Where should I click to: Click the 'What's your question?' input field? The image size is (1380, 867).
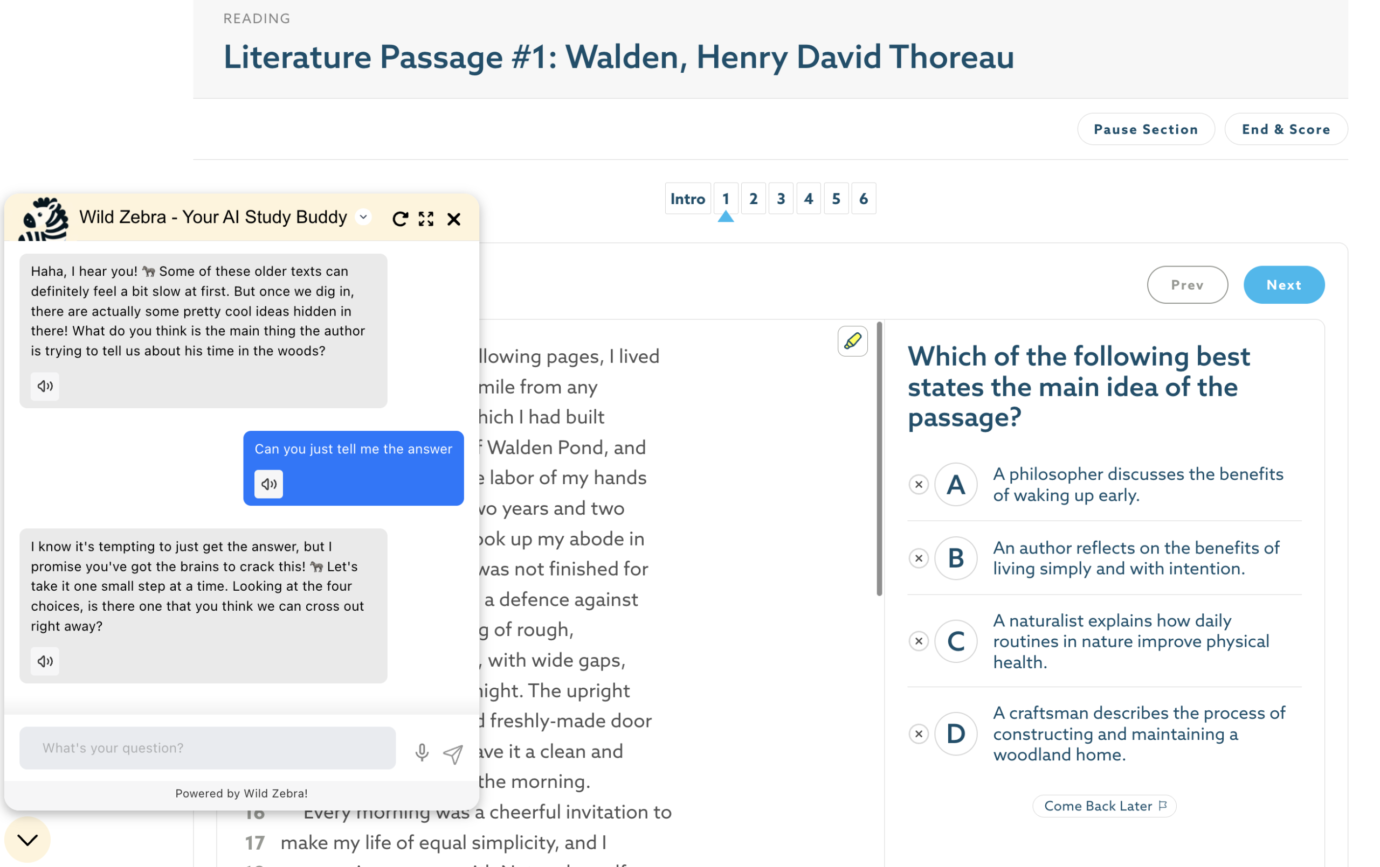[208, 748]
